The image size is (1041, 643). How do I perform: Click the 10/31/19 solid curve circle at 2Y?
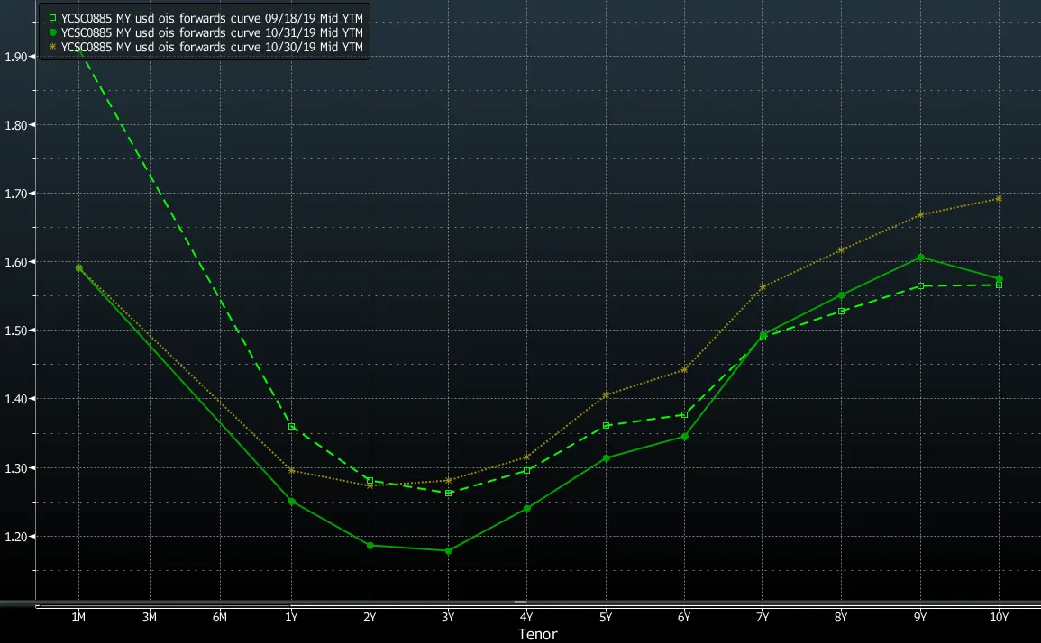[370, 545]
